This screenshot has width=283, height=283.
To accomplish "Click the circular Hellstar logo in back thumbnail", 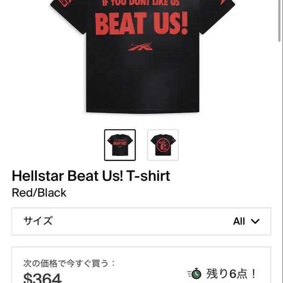I will [x=164, y=145].
